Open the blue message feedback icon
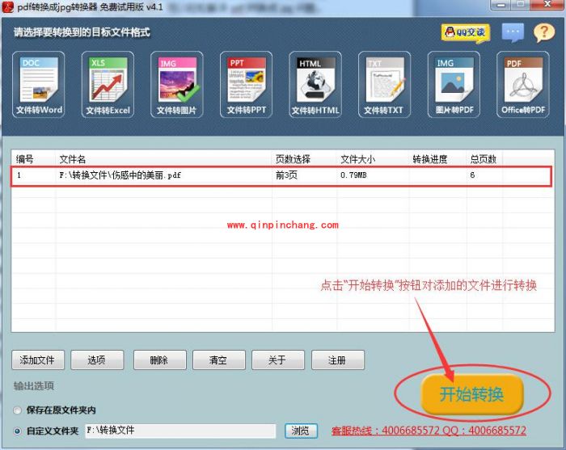This screenshot has height=450, width=566. click(513, 32)
